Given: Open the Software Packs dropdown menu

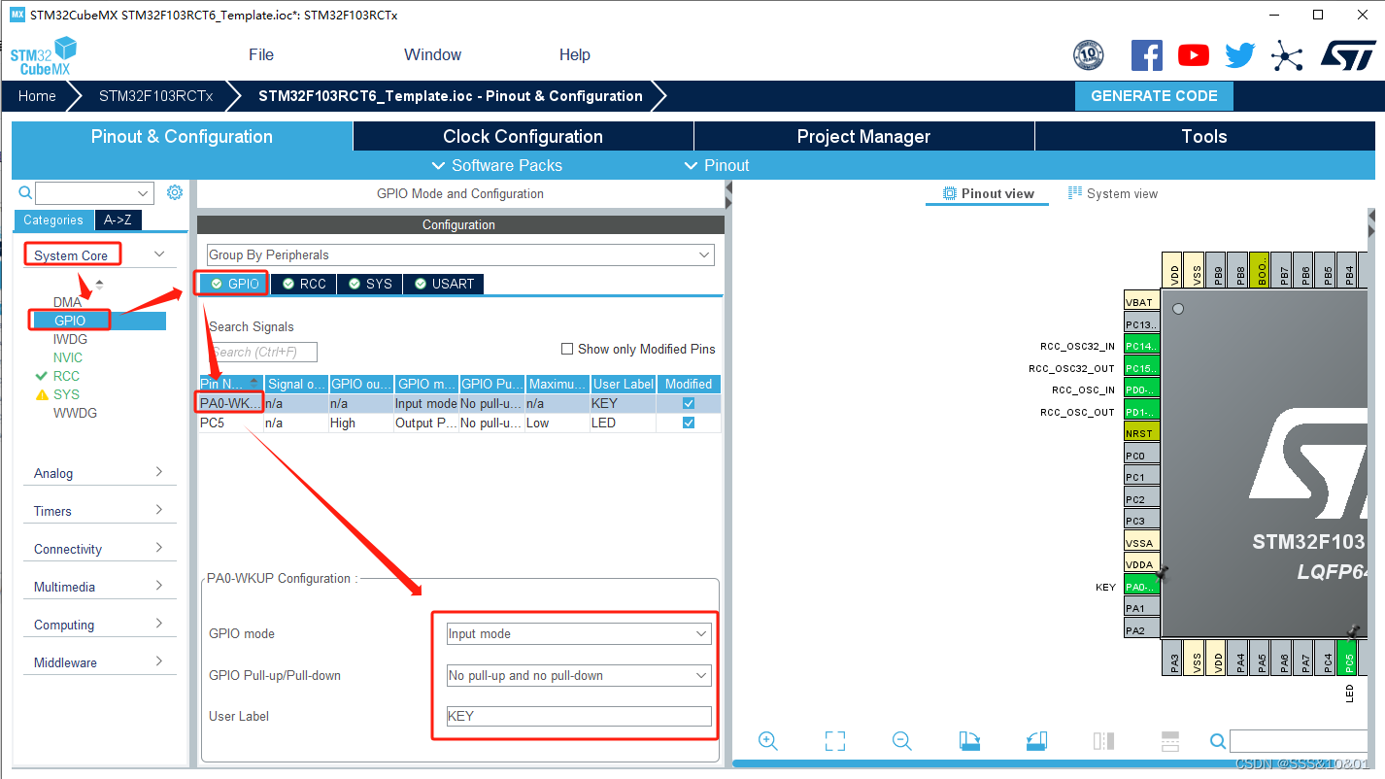Looking at the screenshot, I should (x=496, y=165).
